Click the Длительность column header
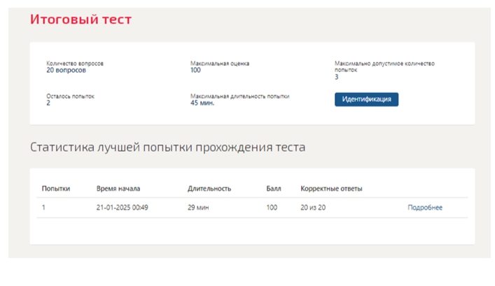The height and width of the screenshot is (286, 495). (209, 189)
